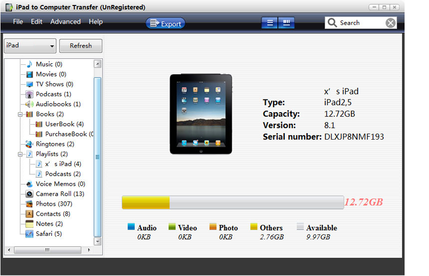This screenshot has width=429, height=276.
Task: Click the gray Available color swatch
Action: pos(300,227)
